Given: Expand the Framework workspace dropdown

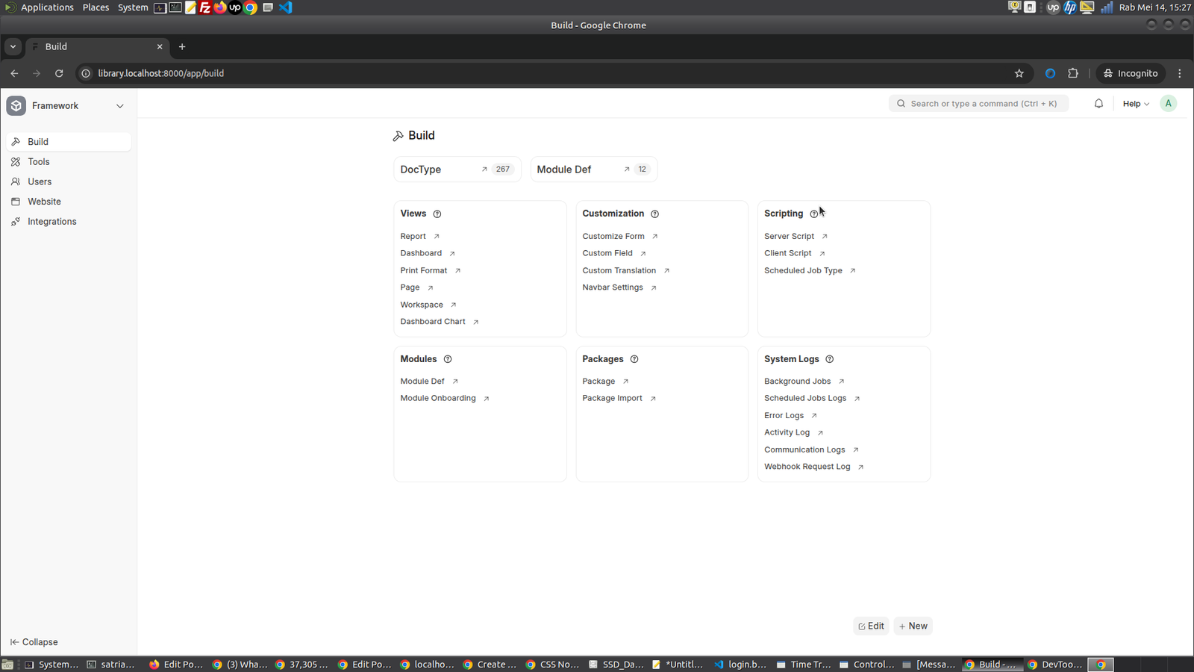Looking at the screenshot, I should [x=119, y=106].
